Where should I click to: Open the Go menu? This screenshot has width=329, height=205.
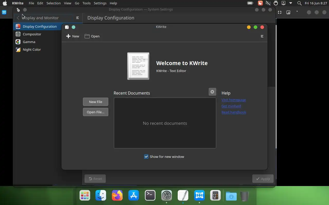coord(77,3)
